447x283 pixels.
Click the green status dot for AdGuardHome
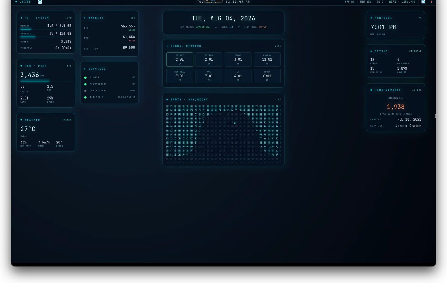click(x=85, y=84)
